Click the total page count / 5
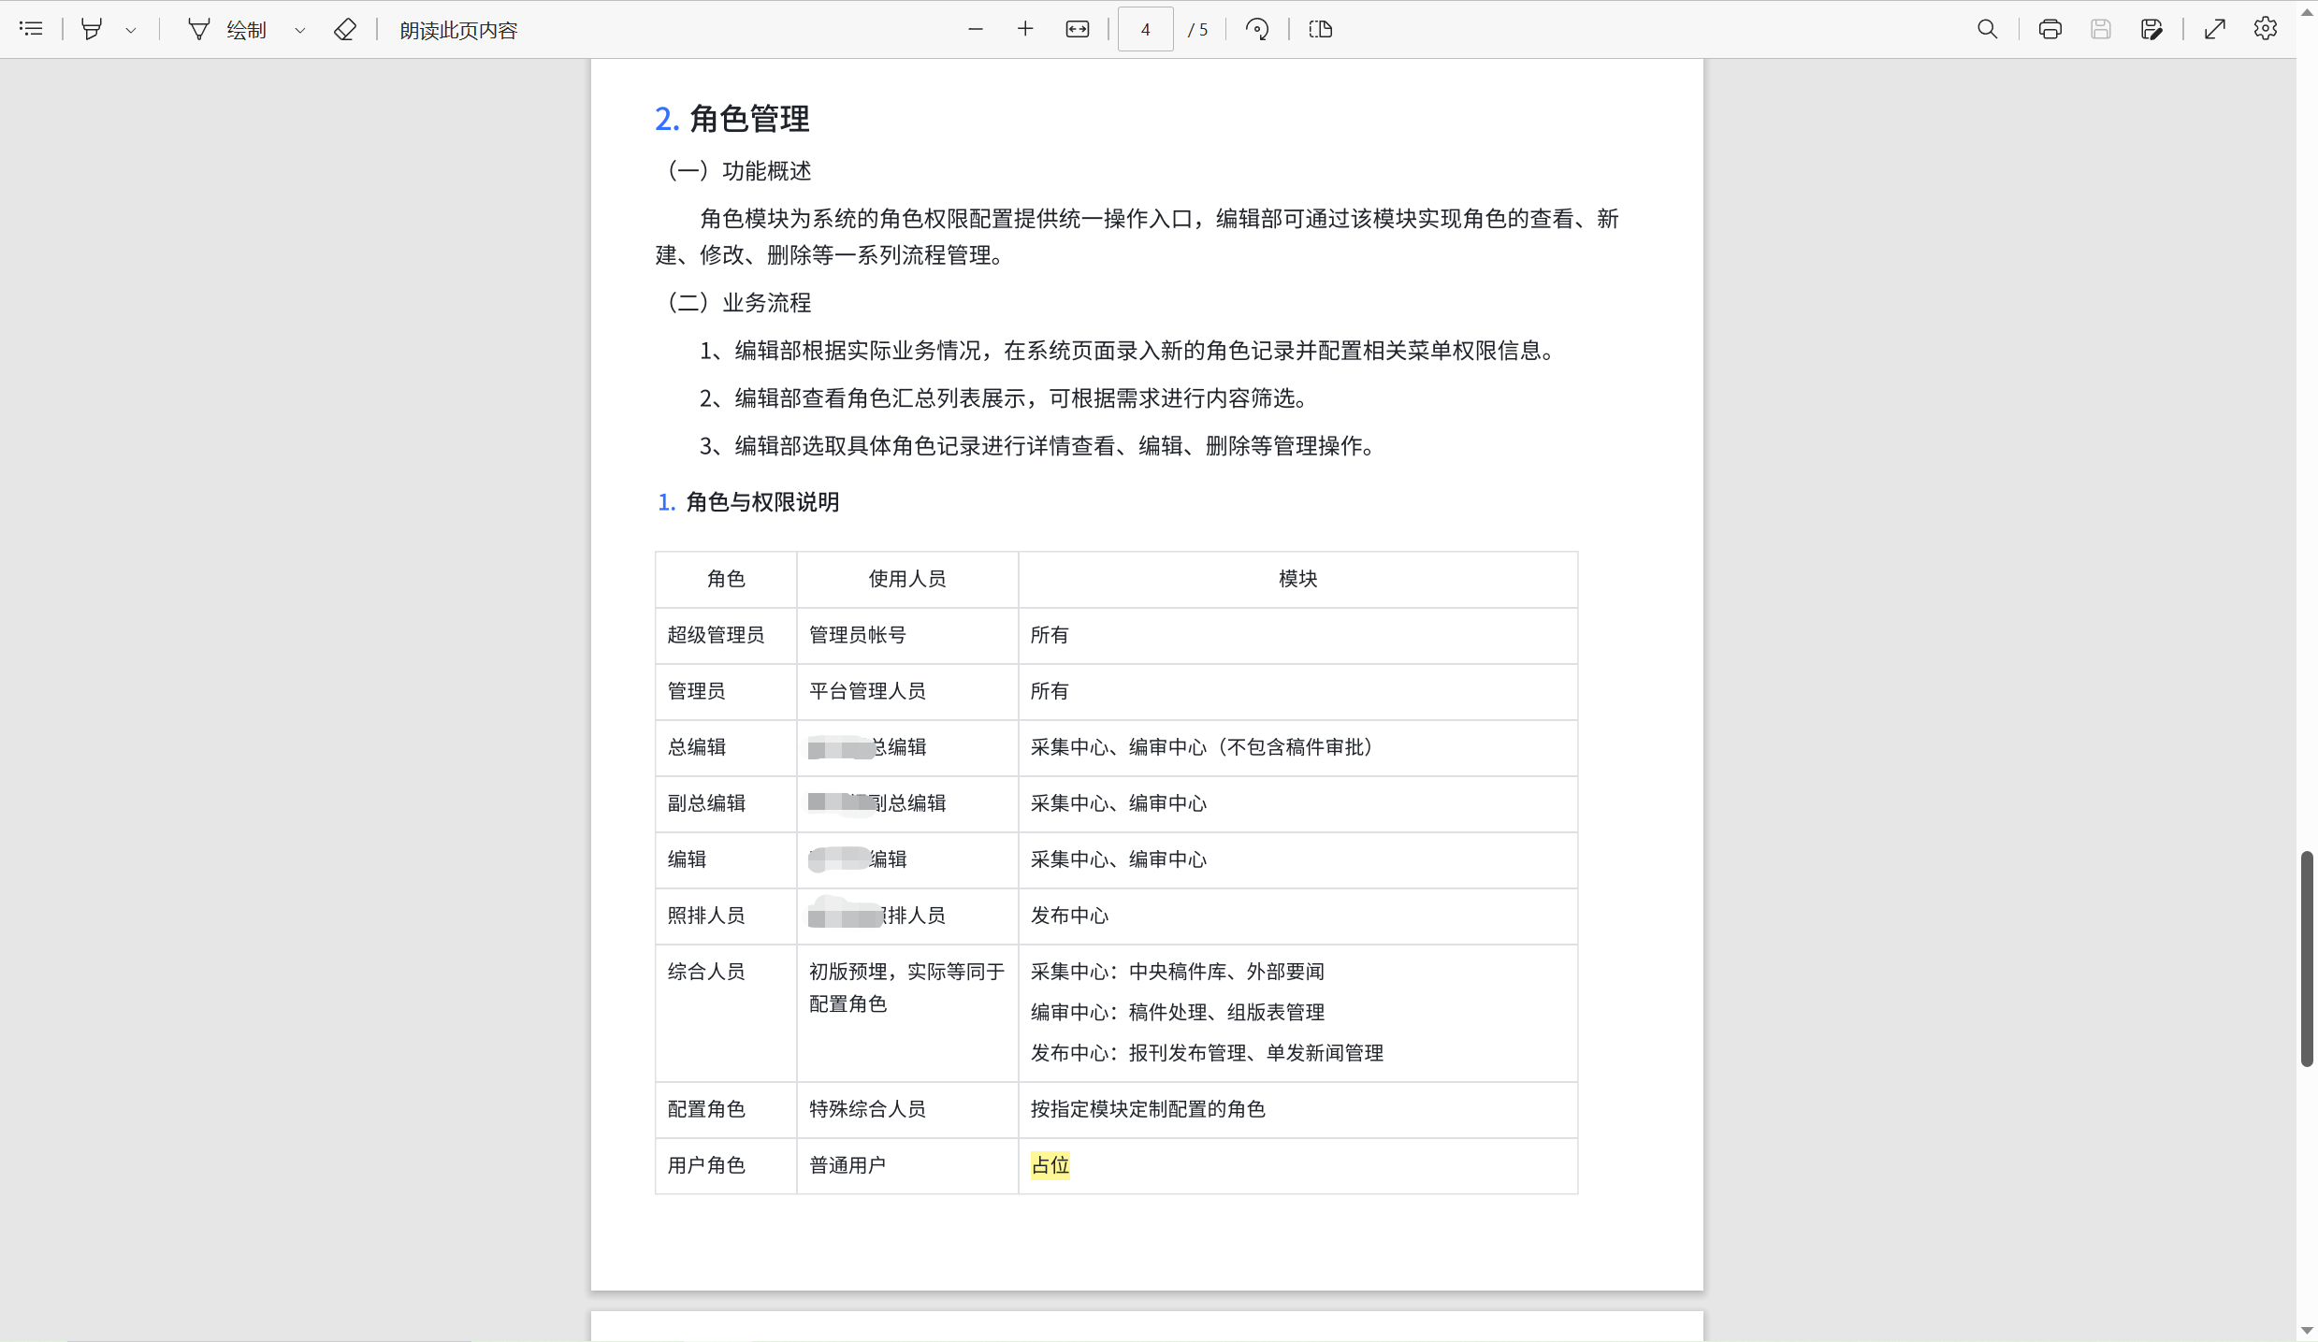The height and width of the screenshot is (1342, 2318). click(x=1198, y=30)
